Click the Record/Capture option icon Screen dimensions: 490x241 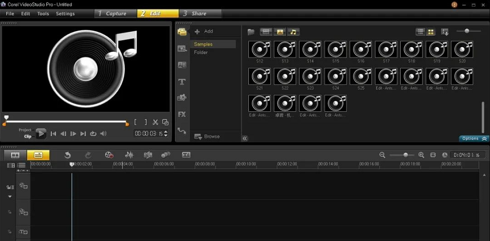pos(109,155)
